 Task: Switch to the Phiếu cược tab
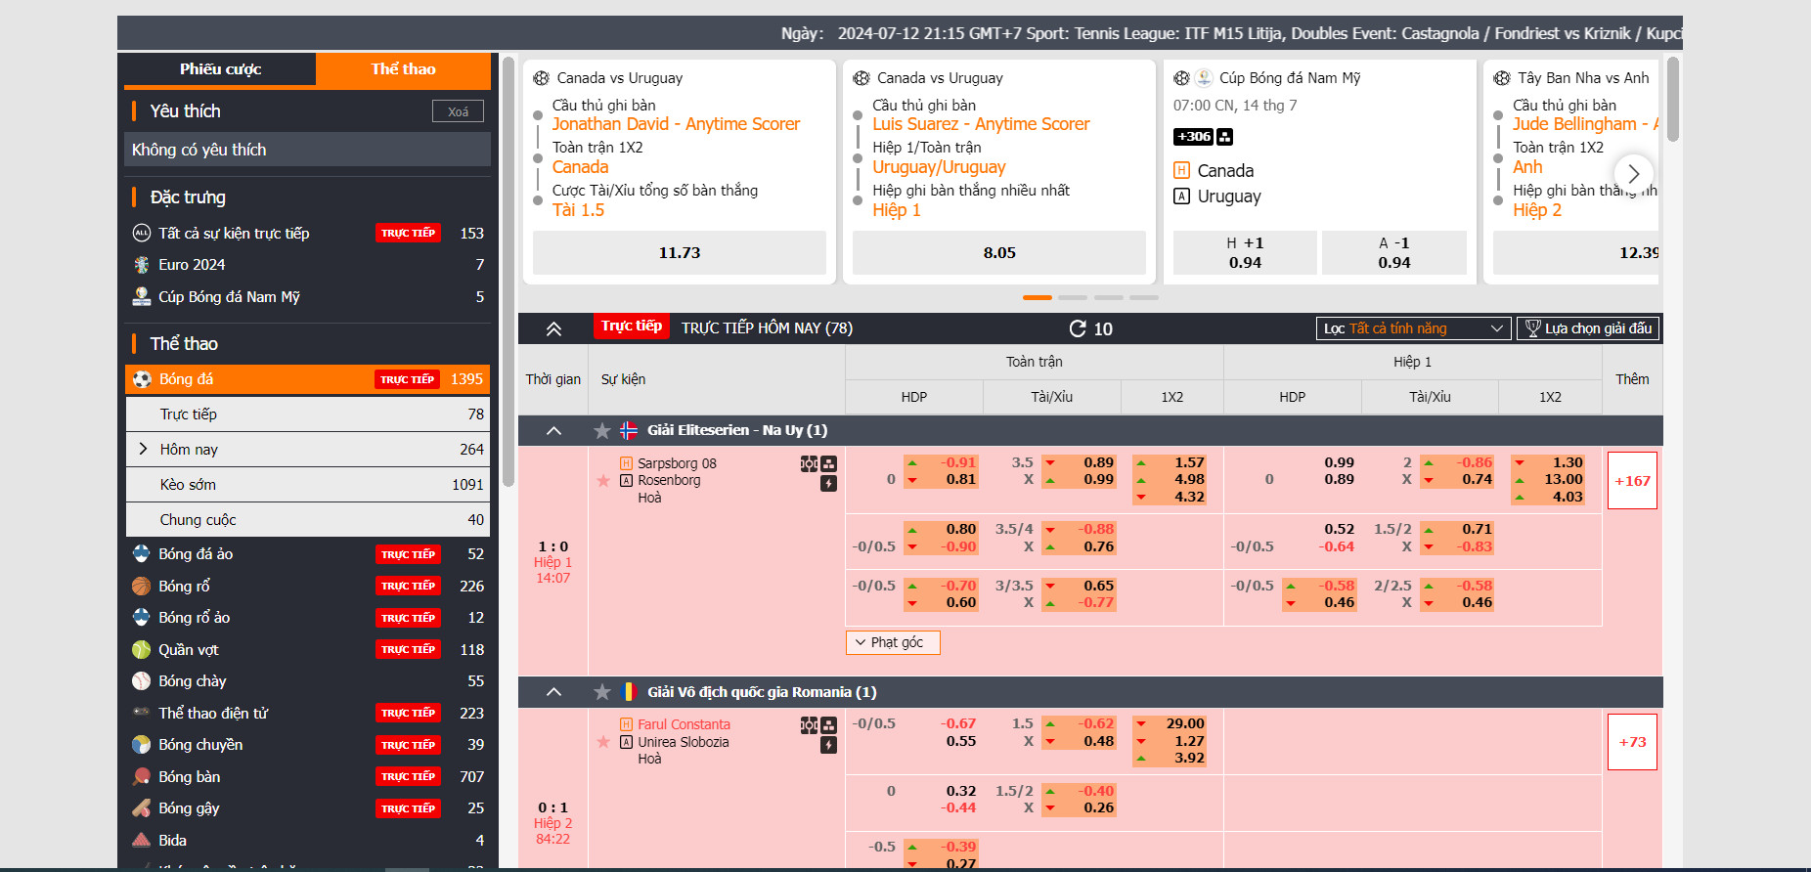tap(220, 69)
